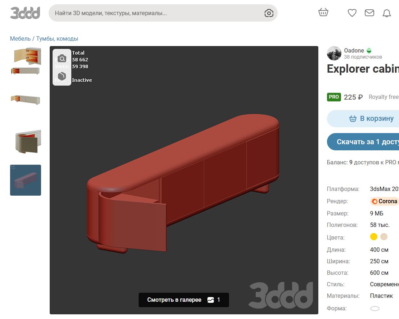The width and height of the screenshot is (399, 319).
Task: Click the Royalty free label
Action: pyautogui.click(x=384, y=97)
